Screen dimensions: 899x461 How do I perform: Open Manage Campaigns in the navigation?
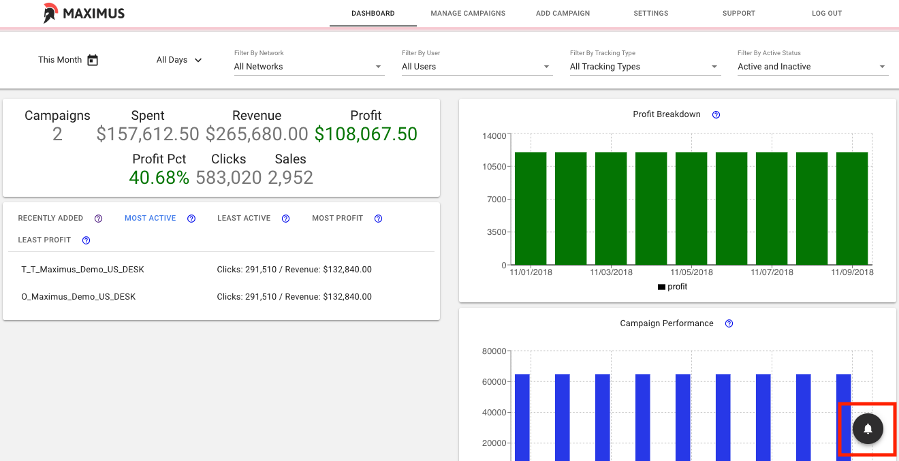468,14
